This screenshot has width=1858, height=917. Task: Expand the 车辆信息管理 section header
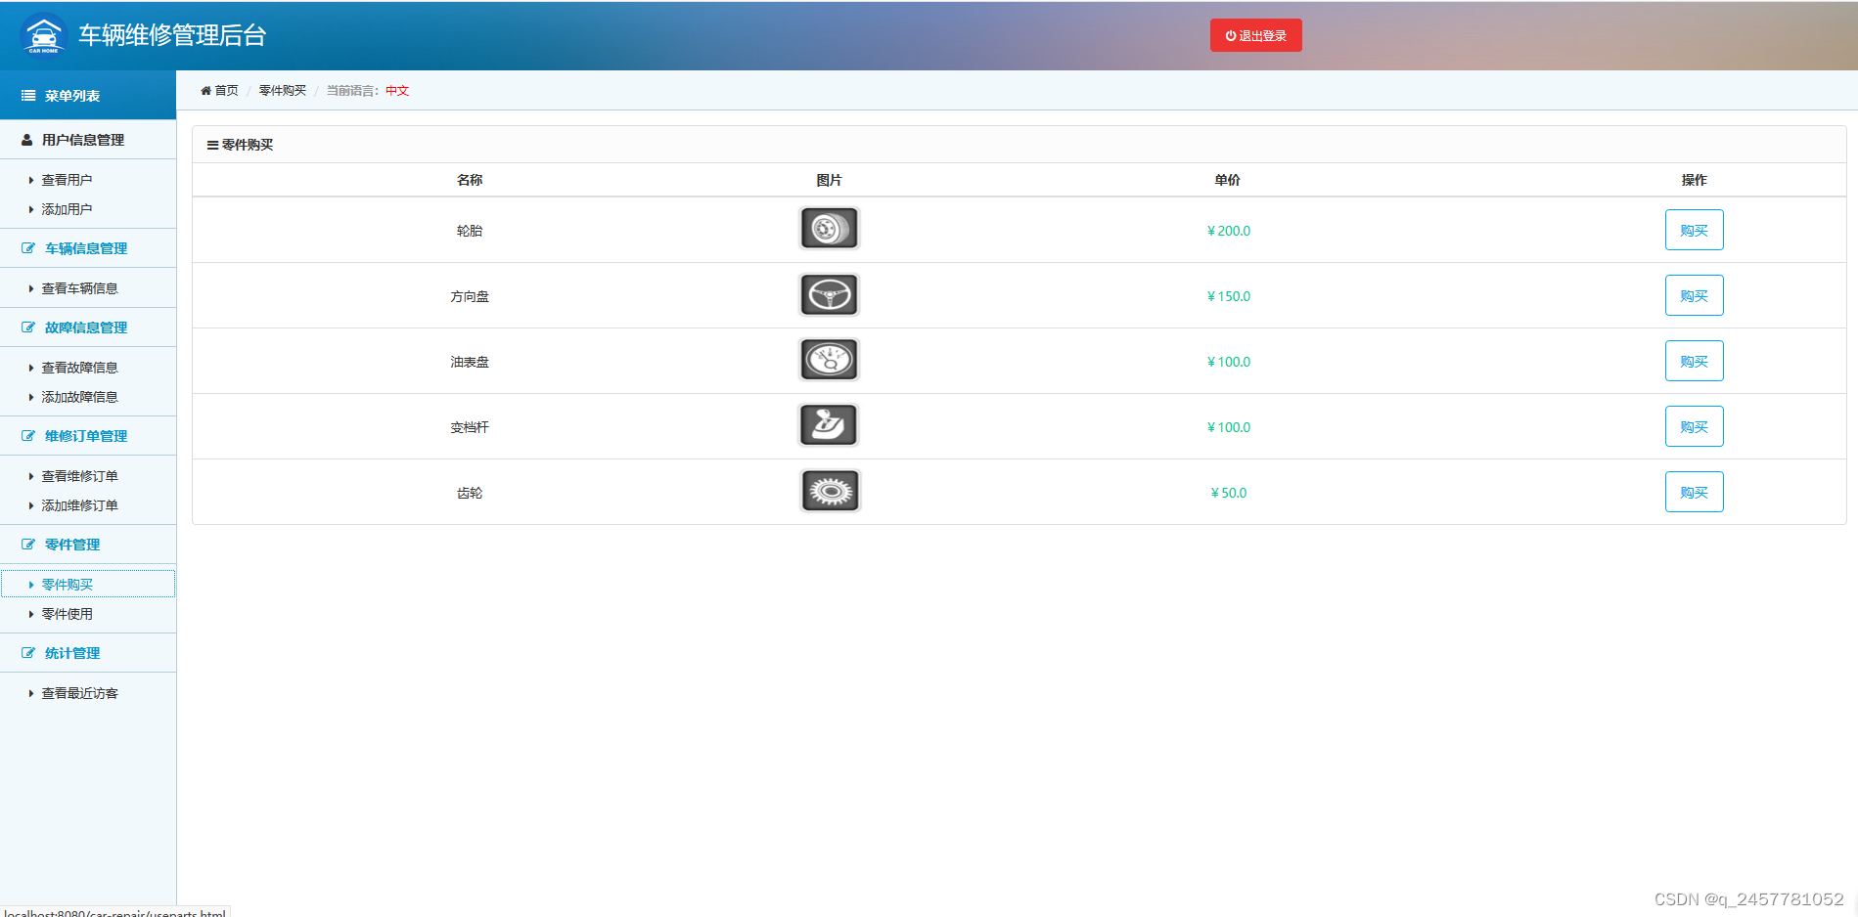click(88, 248)
